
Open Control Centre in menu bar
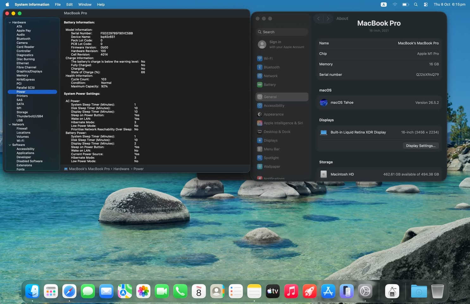426,4
